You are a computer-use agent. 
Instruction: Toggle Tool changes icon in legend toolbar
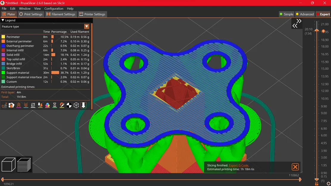(40, 105)
